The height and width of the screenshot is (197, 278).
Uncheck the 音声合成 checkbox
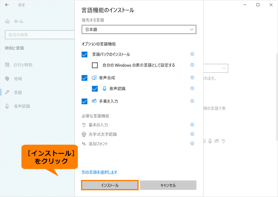[84, 78]
